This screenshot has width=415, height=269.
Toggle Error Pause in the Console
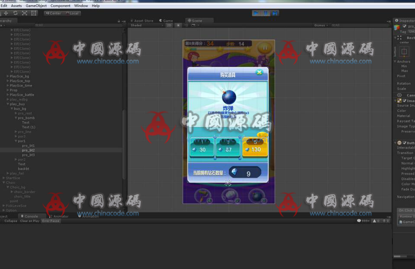(51, 221)
